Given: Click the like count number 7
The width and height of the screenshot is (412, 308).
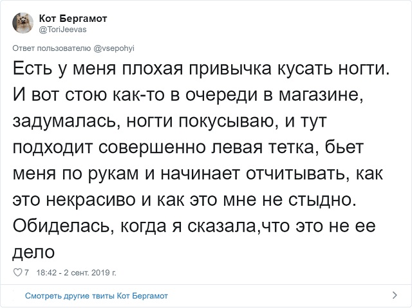Looking at the screenshot, I should [x=26, y=273].
